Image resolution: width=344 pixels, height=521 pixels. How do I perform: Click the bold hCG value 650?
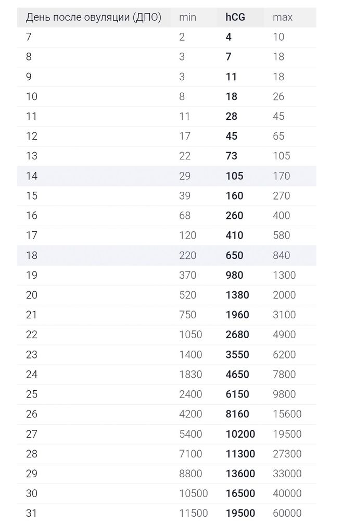[x=234, y=255]
